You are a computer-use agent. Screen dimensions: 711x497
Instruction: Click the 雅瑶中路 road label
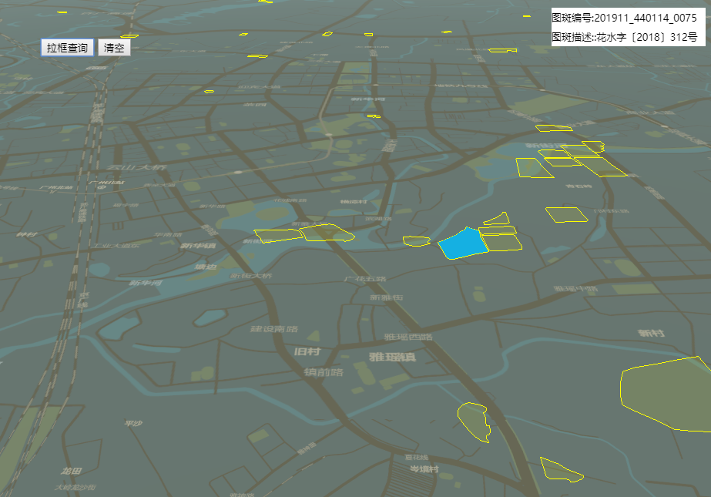pyautogui.click(x=575, y=288)
